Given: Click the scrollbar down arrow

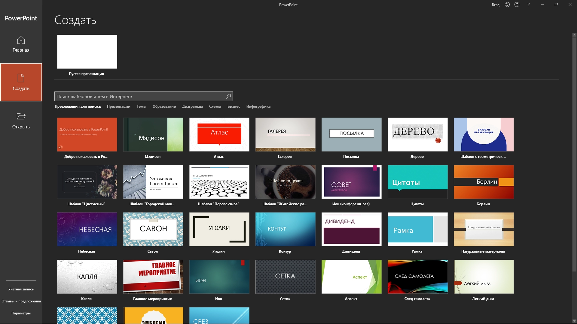Looking at the screenshot, I should pos(574,321).
